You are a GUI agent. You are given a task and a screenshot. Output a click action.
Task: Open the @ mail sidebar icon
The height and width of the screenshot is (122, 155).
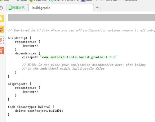pos(2,40)
